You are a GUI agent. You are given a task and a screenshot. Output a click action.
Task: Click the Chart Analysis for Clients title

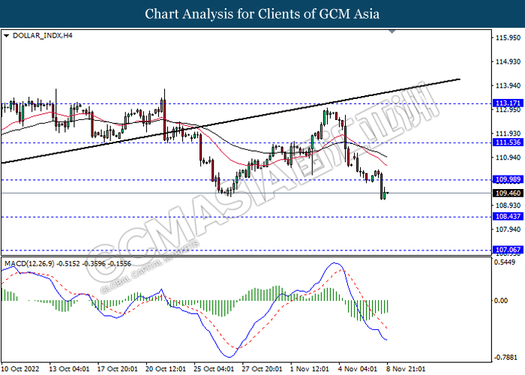(262, 14)
